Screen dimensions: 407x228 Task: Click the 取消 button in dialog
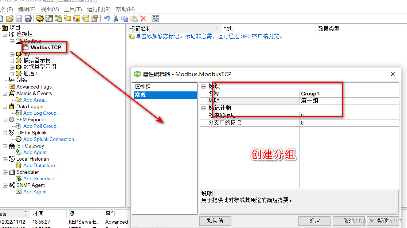[x=349, y=221]
